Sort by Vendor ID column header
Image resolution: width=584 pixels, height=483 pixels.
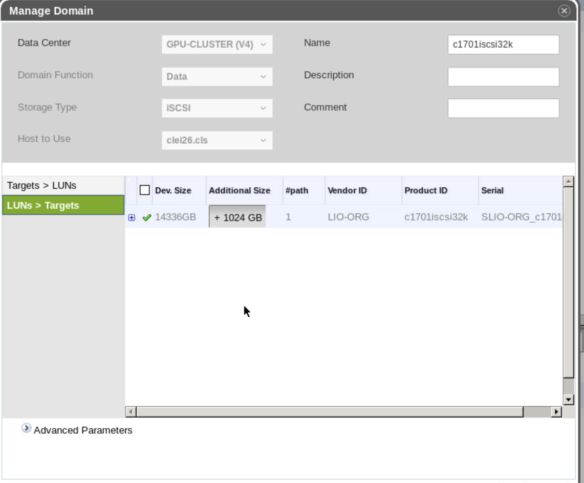pyautogui.click(x=347, y=190)
